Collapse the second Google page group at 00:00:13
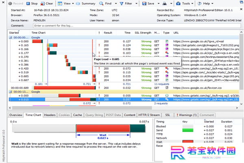Image resolution: width=244 pixels, height=163 pixels. [10, 92]
